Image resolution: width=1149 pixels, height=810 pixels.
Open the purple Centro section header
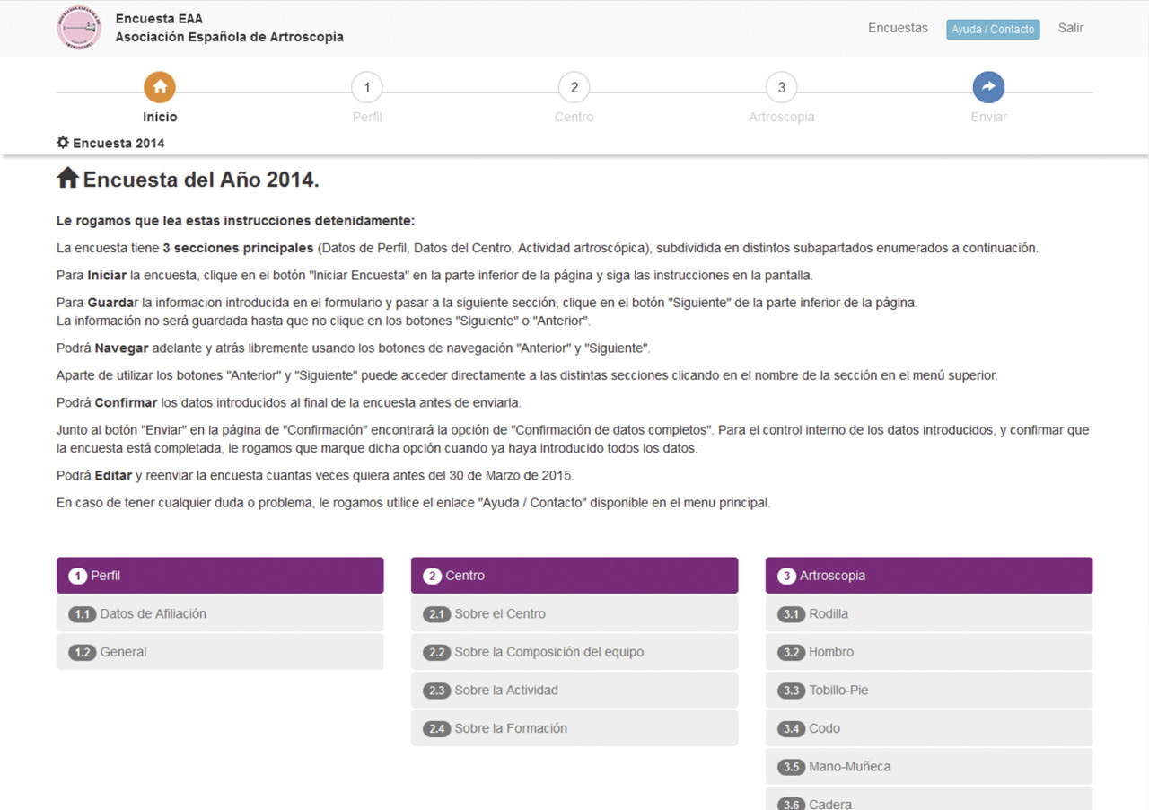tap(574, 576)
